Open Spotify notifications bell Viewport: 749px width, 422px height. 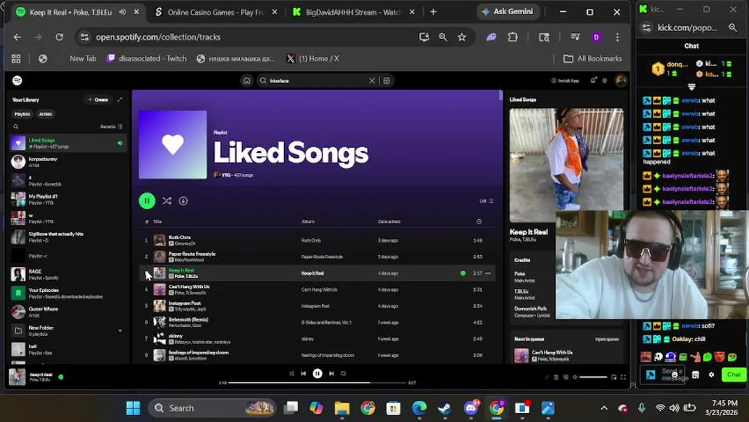593,81
